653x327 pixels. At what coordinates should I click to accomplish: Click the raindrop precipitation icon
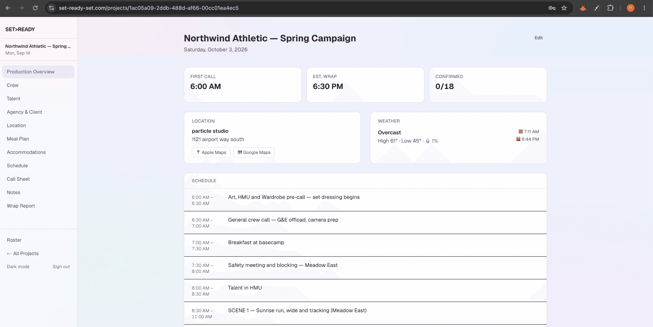click(x=428, y=141)
